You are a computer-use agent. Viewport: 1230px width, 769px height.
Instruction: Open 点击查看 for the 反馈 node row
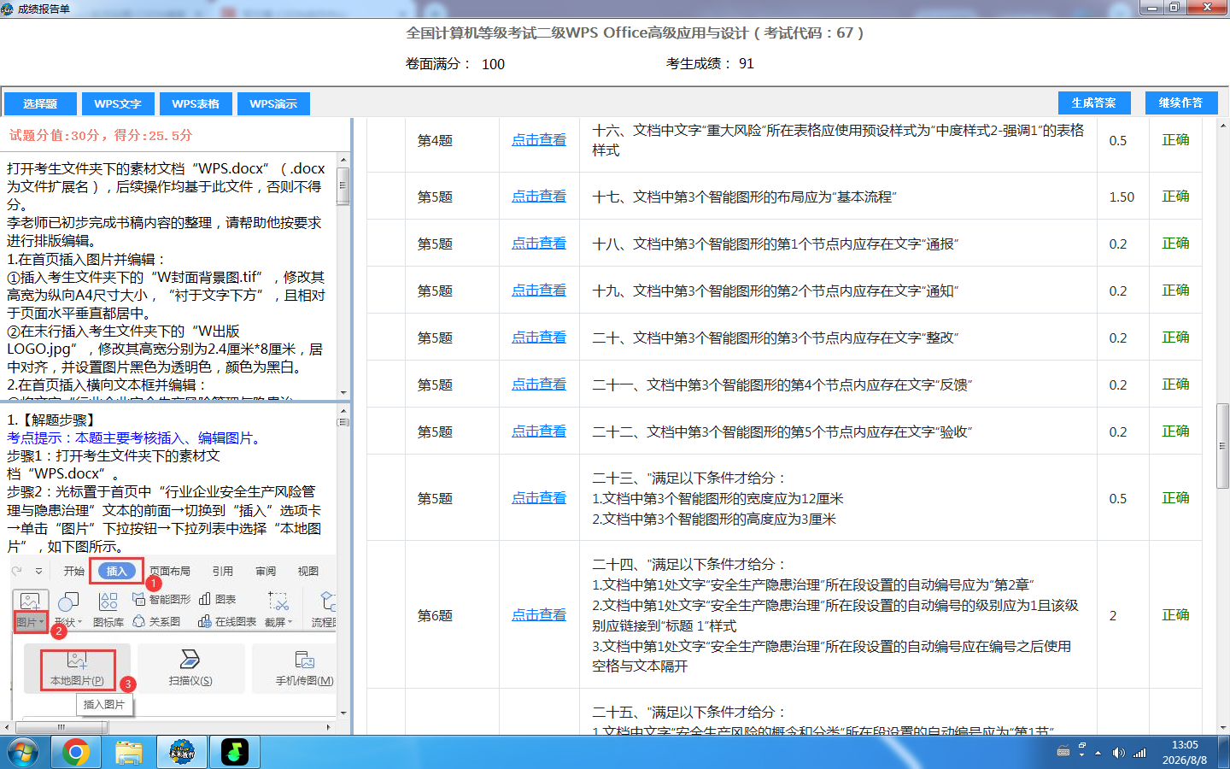tap(539, 384)
